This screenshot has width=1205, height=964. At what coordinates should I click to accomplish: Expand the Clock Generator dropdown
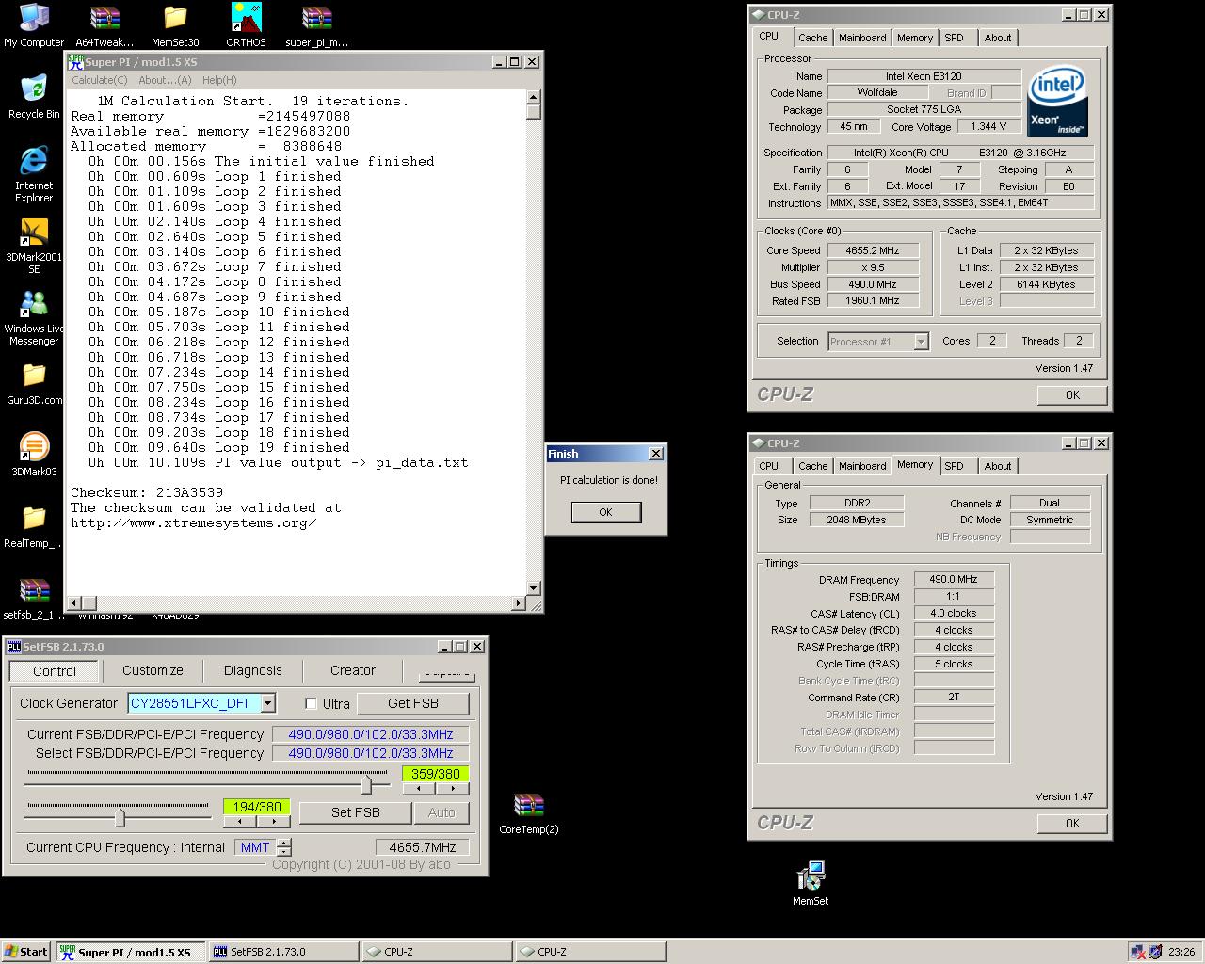tap(268, 703)
